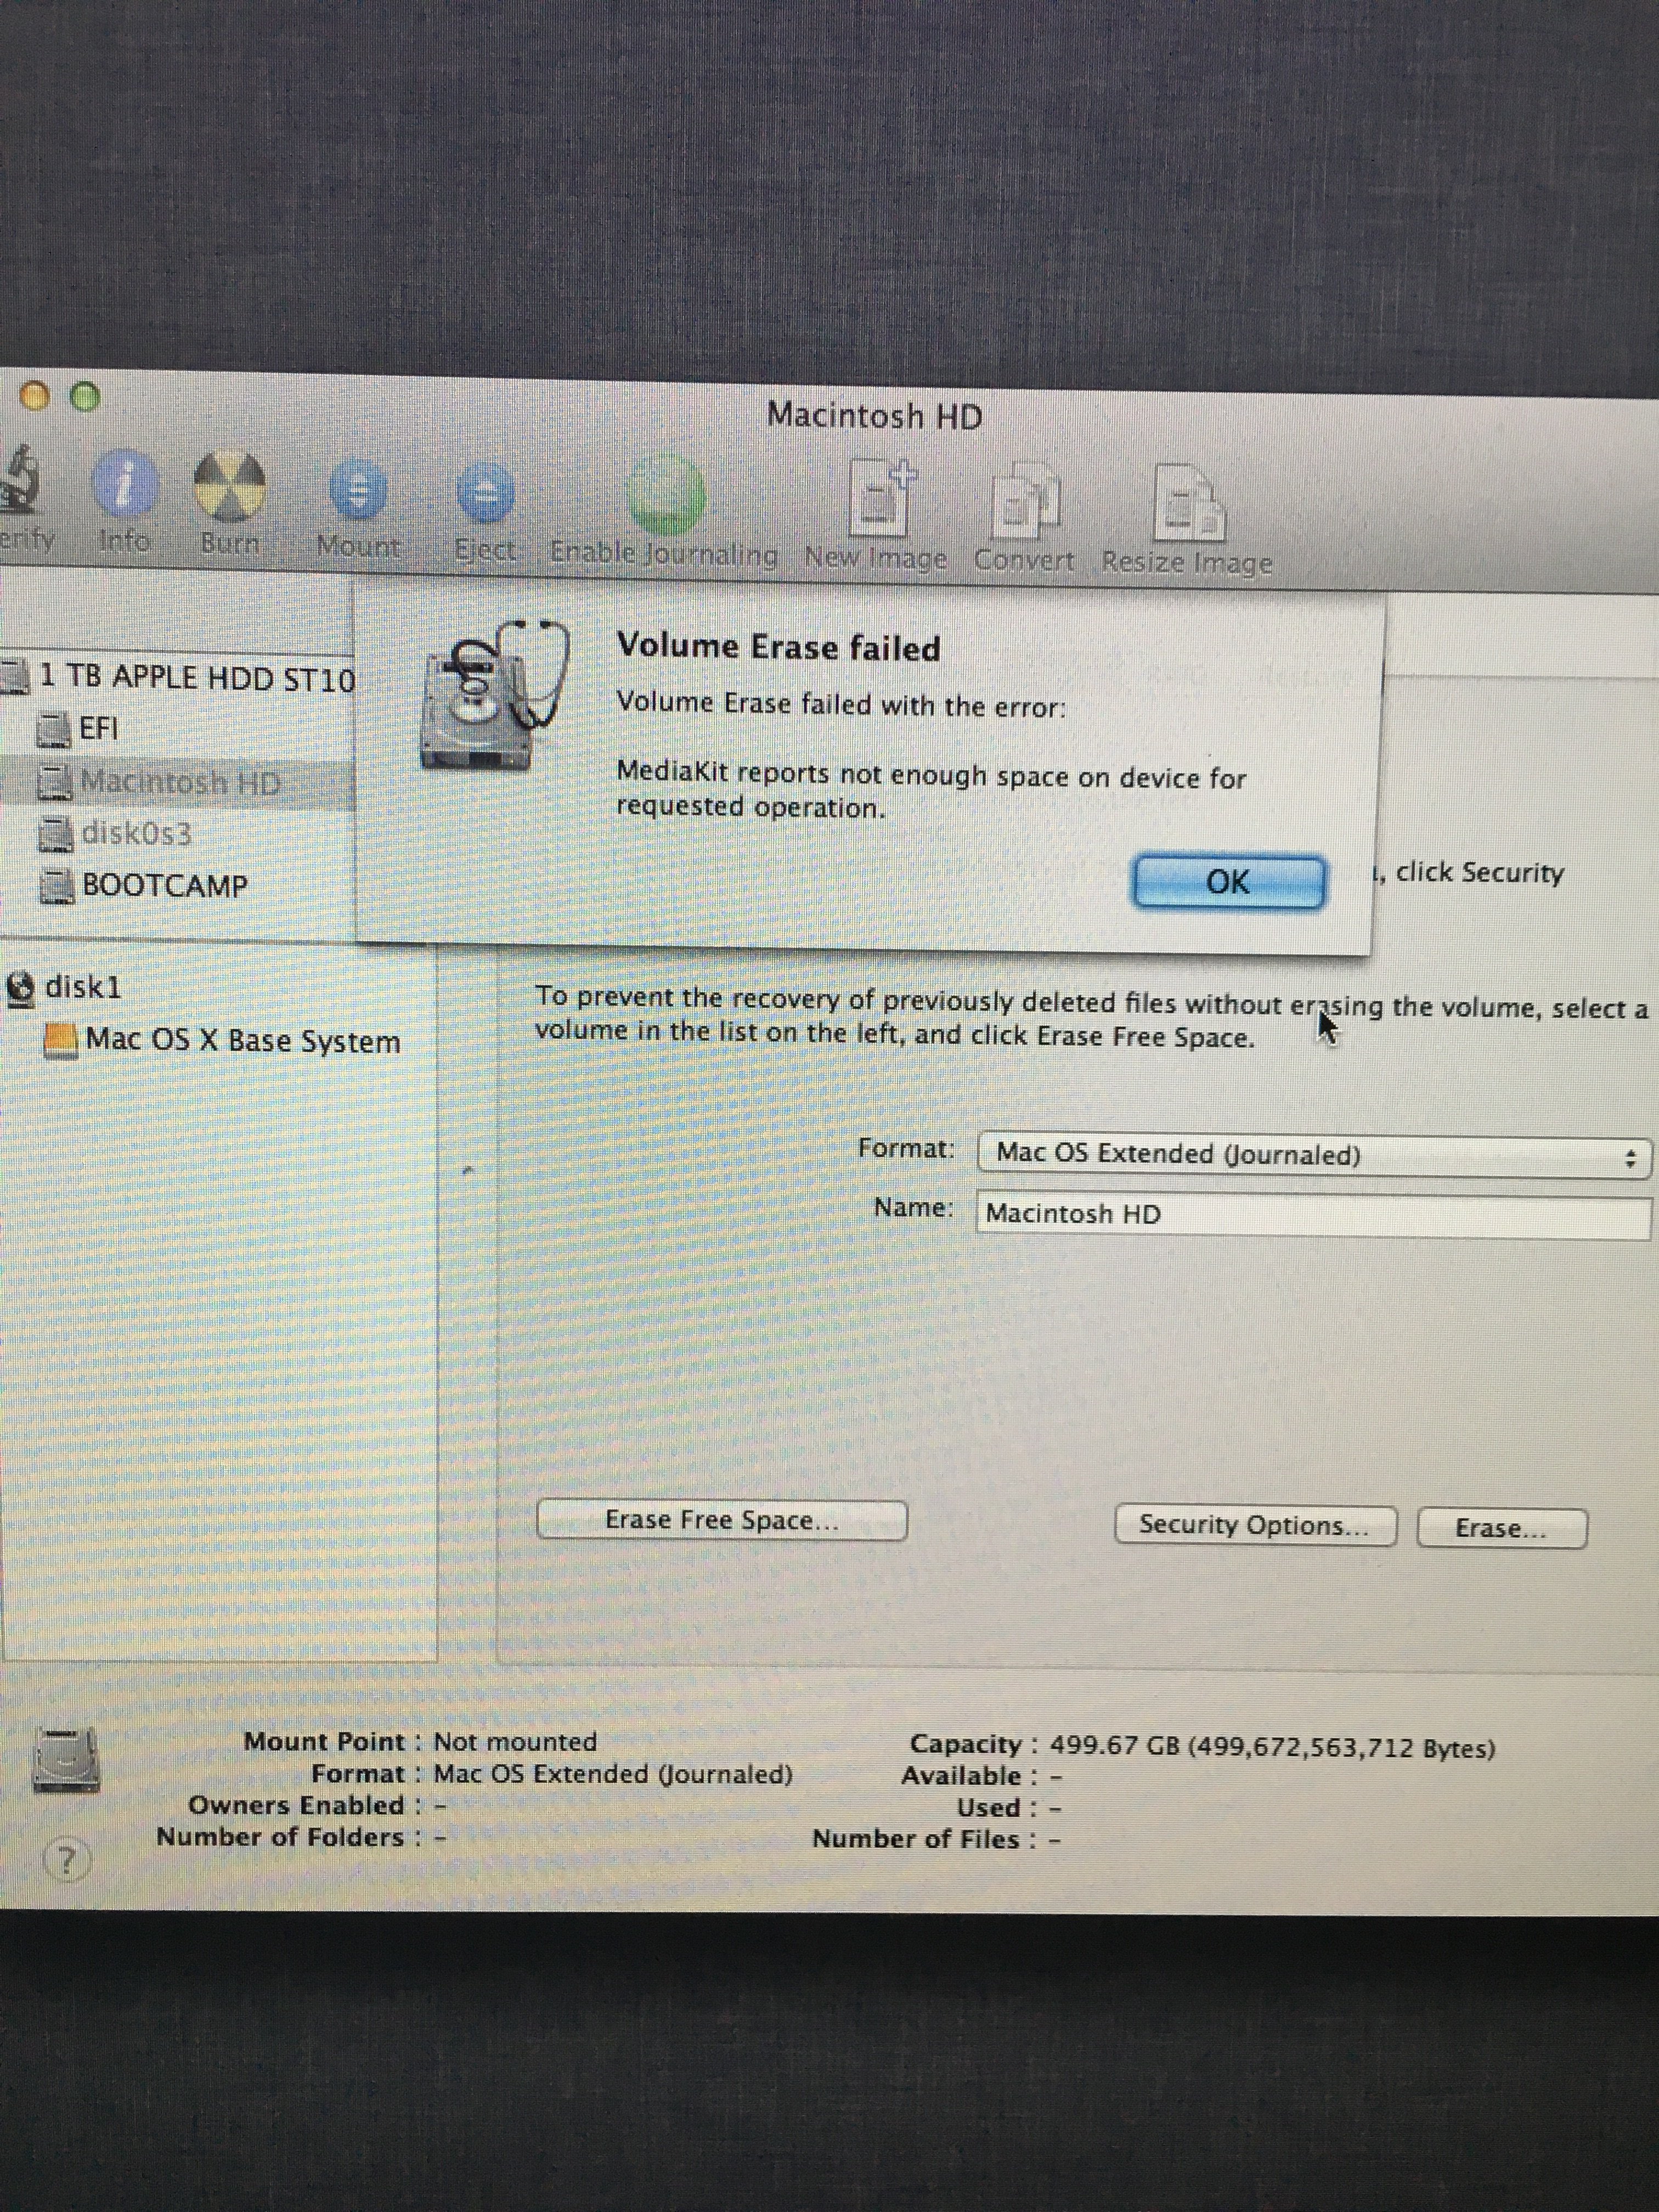Screen dimensions: 1659x2212
Task: Click the yellow minimize window button
Action: [35, 397]
